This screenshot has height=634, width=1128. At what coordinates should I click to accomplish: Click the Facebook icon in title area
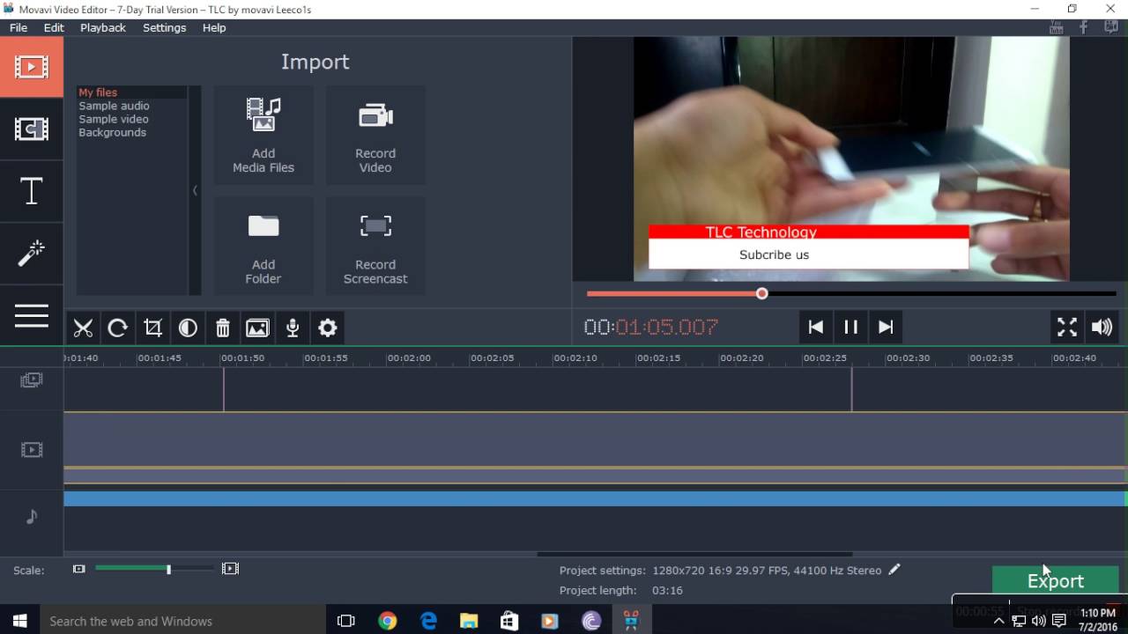(1083, 27)
